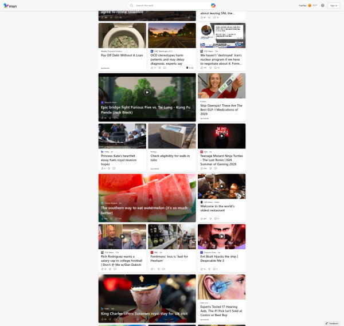Dislike the OCD stereotypes article
The width and height of the screenshot is (344, 326).
click(159, 68)
